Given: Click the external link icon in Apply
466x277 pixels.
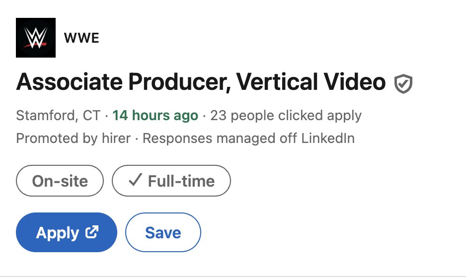Looking at the screenshot, I should pos(92,232).
